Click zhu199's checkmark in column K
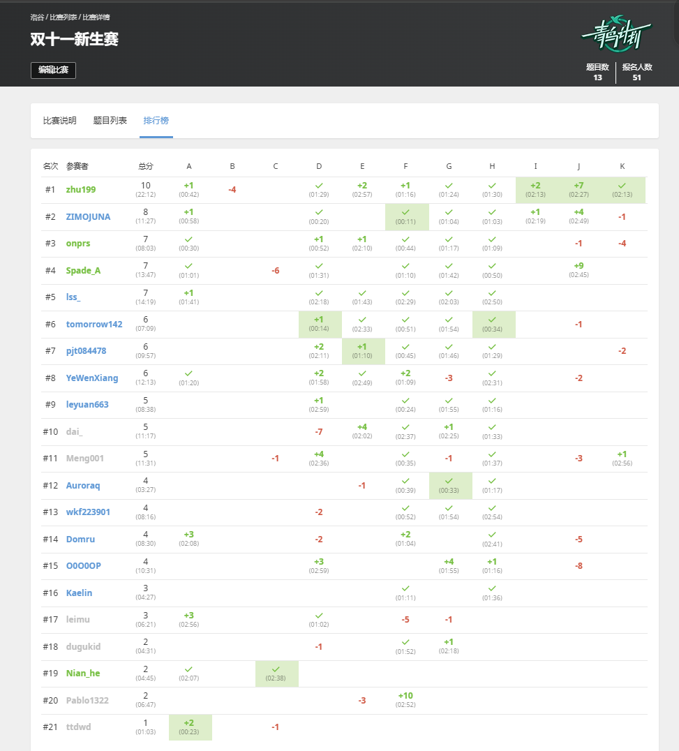 (623, 186)
